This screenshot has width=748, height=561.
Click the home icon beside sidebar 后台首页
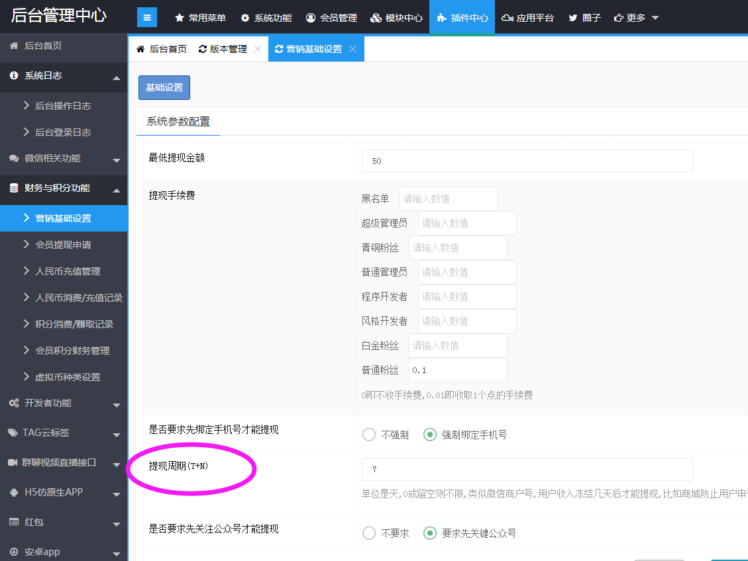pos(13,46)
